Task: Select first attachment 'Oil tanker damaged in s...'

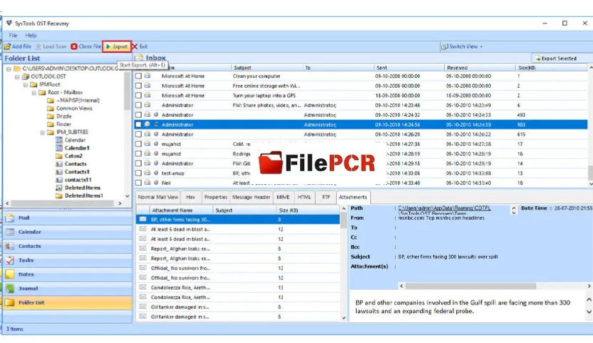Action: click(x=238, y=307)
